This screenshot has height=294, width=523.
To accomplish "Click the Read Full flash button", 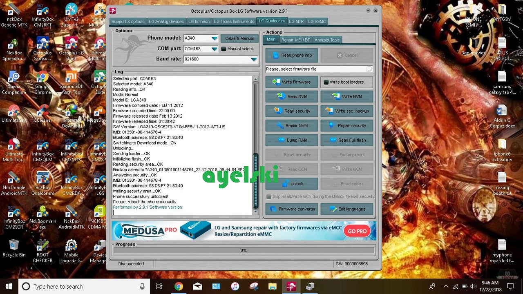I will [347, 140].
